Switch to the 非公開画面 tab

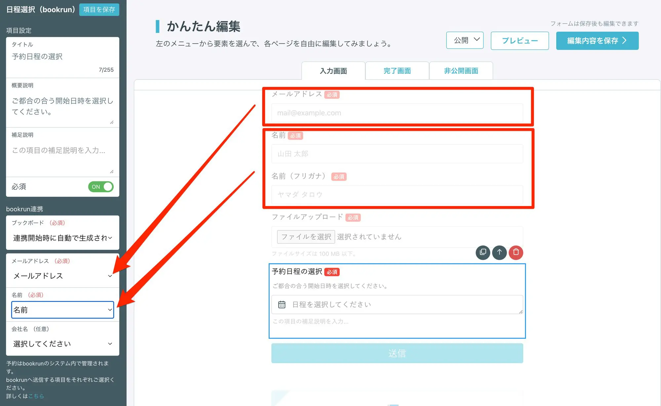pyautogui.click(x=461, y=71)
